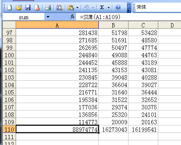181x145 pixels.
Task: Select cell with value 43189
Action: [x=143, y=62]
